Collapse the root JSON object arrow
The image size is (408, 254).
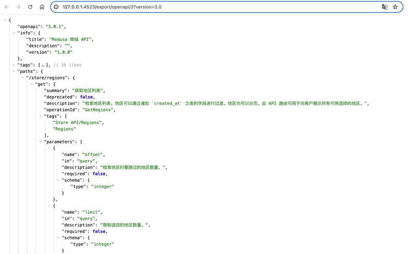pos(5,20)
